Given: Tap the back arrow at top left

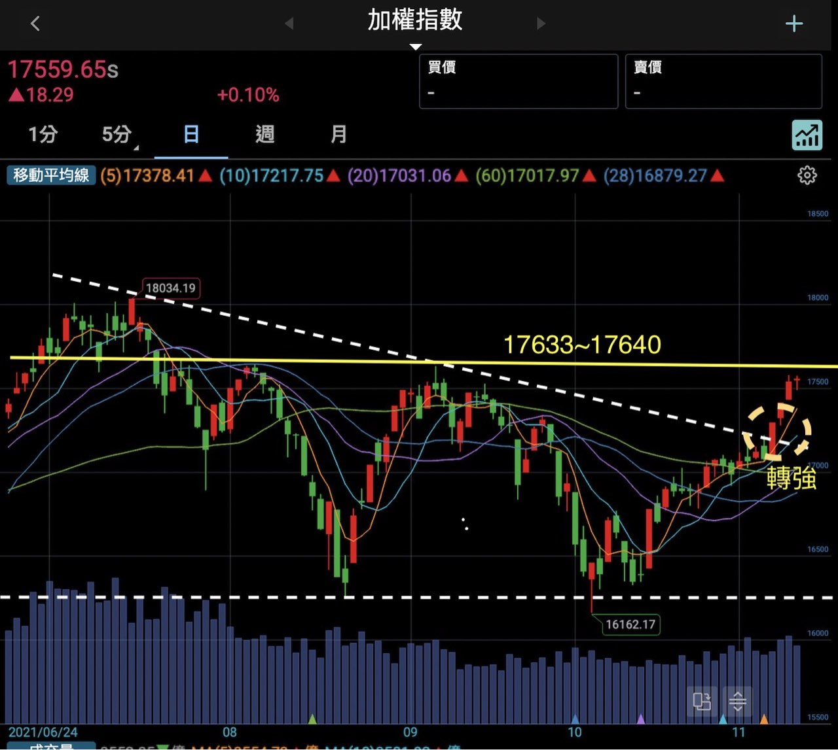Looking at the screenshot, I should (35, 24).
